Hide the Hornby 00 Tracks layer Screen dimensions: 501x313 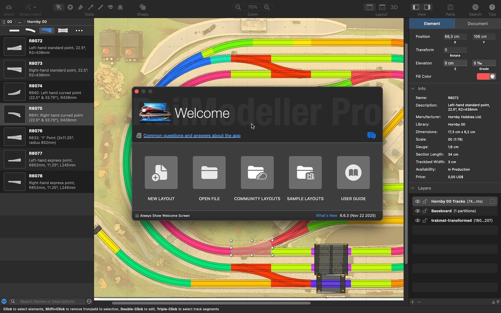[417, 202]
